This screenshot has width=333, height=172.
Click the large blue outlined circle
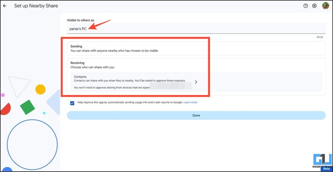tap(32, 145)
